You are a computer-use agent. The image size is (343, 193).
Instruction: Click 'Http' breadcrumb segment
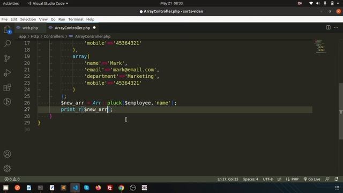(34, 36)
